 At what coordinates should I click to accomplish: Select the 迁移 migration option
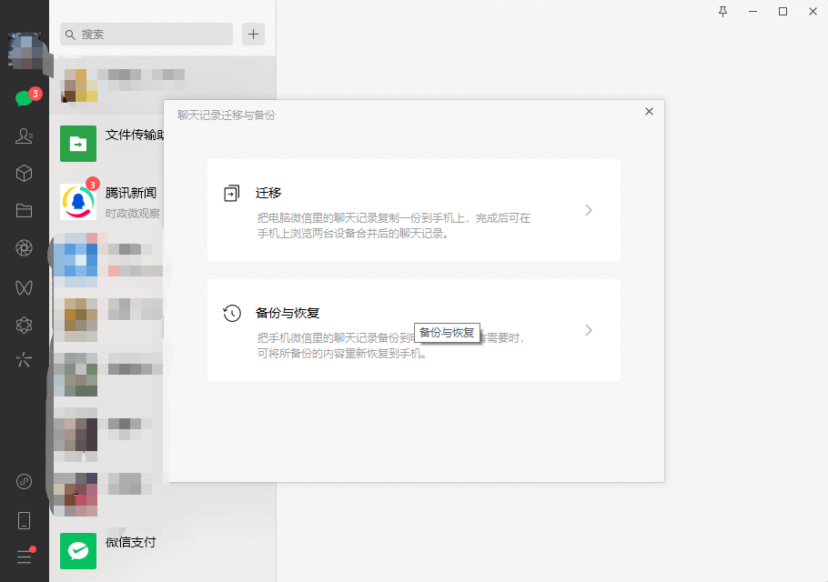pyautogui.click(x=414, y=210)
